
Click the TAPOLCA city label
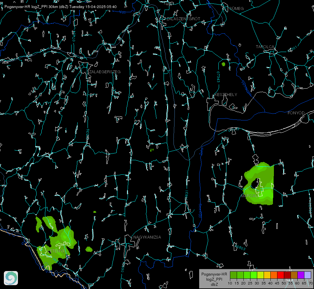[265, 47]
